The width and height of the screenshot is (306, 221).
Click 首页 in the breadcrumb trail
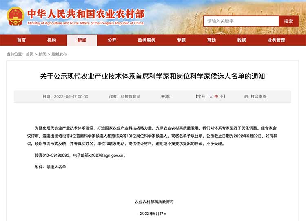pyautogui.click(x=30, y=54)
